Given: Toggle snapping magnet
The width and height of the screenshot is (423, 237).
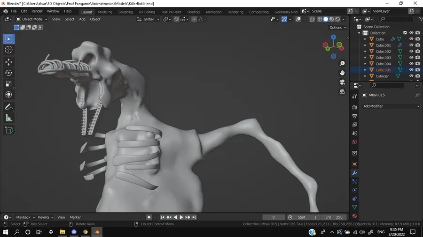Looking at the screenshot, I should tap(176, 19).
